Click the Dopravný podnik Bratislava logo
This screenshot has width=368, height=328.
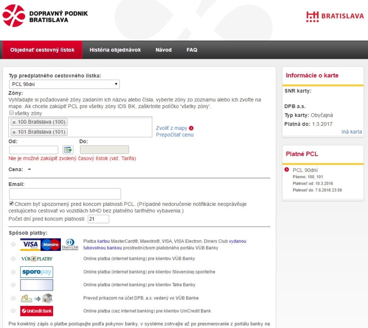coord(45,16)
